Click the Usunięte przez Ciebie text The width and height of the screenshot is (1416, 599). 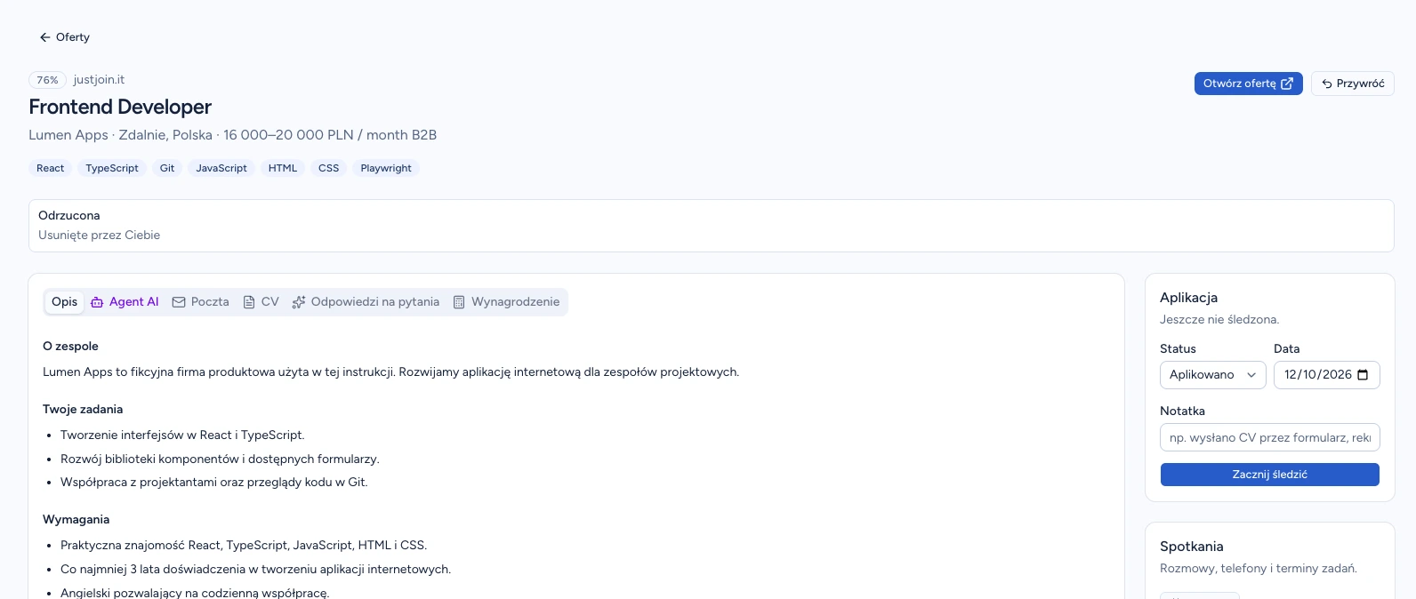100,236
